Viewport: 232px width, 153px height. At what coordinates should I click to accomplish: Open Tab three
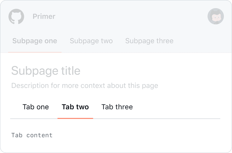click(117, 107)
